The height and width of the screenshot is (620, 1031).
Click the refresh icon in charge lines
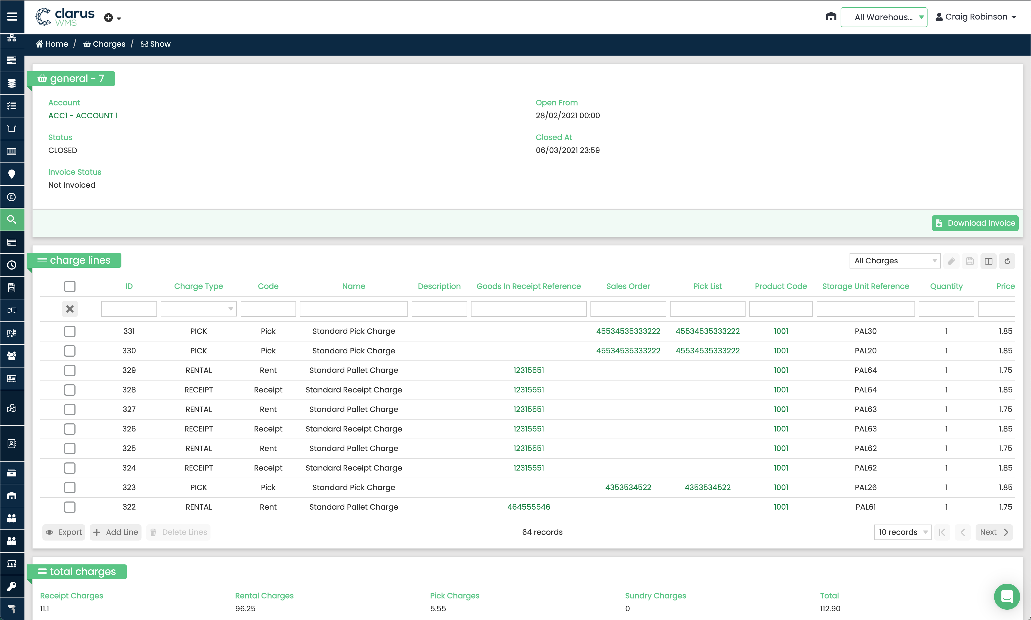tap(1007, 261)
